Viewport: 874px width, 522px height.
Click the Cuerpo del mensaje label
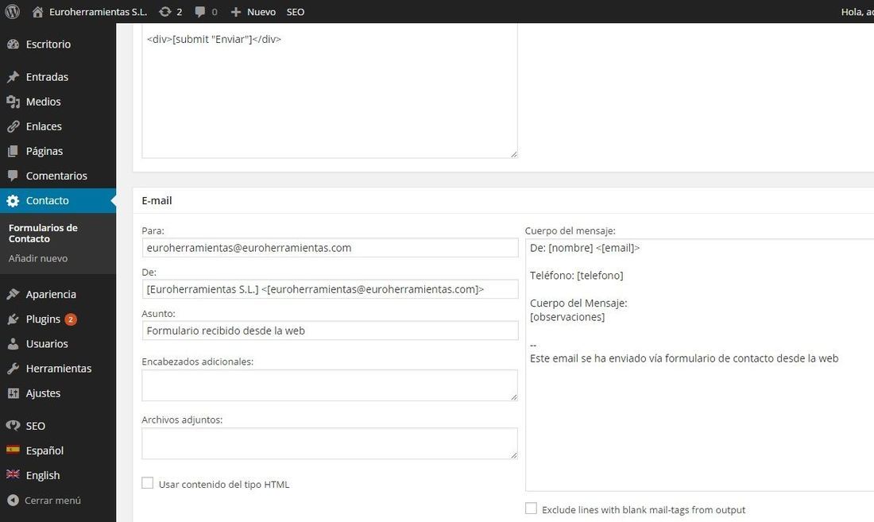coord(570,230)
